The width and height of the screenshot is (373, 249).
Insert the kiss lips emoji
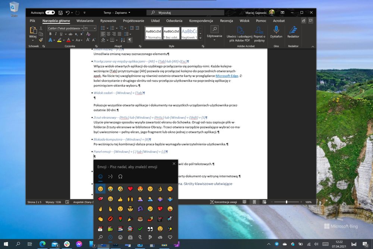pos(110,218)
